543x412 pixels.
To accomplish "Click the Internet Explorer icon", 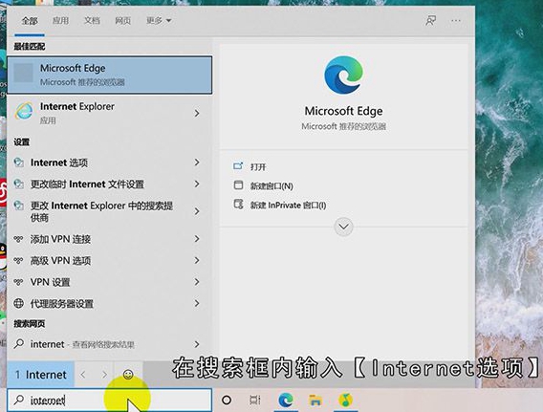I will click(x=24, y=111).
